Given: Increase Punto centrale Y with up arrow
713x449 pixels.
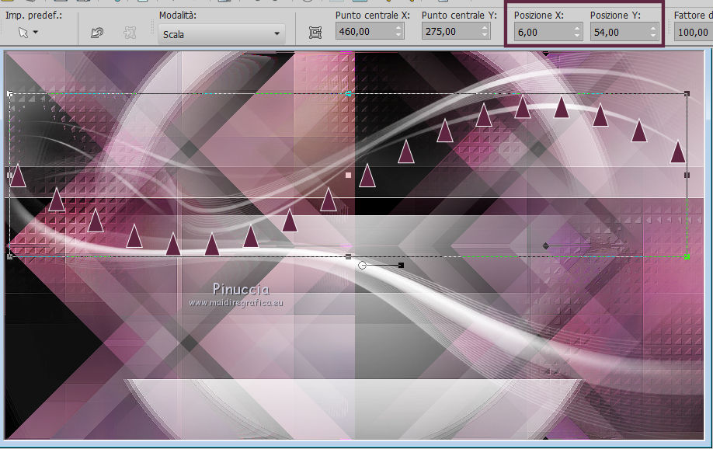Looking at the screenshot, I should (485, 28).
